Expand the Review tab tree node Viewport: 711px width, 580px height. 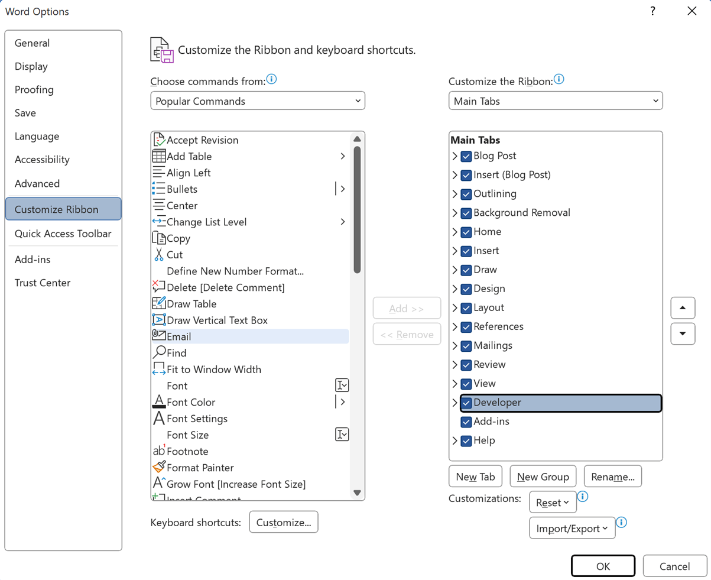click(x=455, y=365)
